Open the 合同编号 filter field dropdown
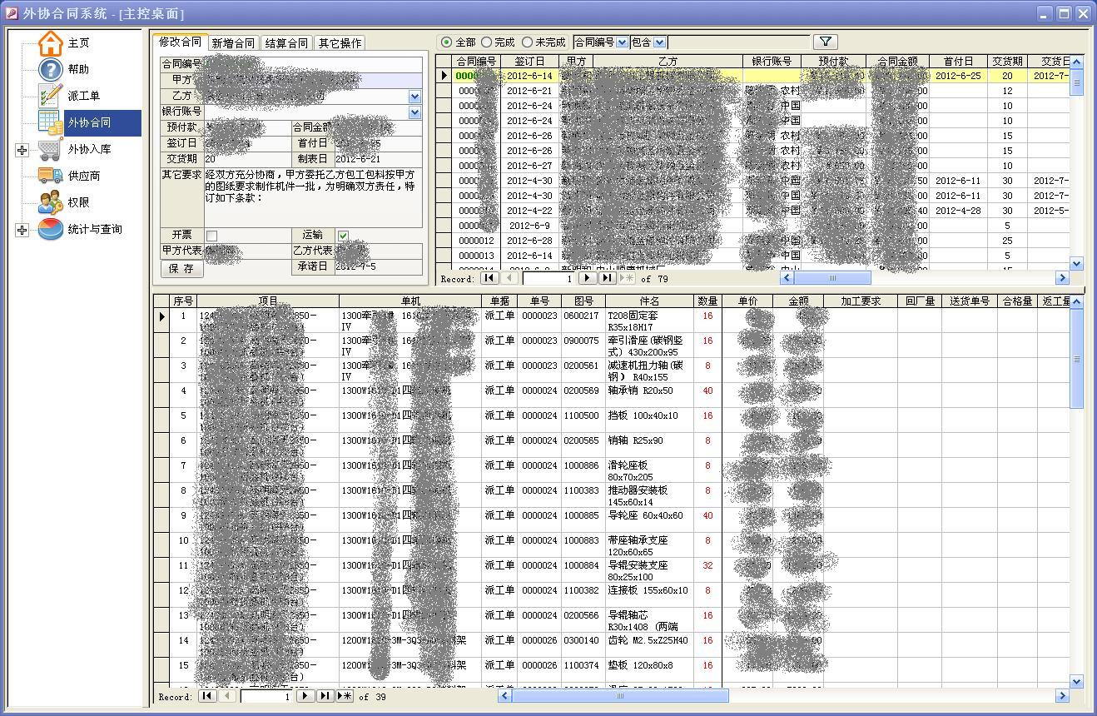The width and height of the screenshot is (1097, 716). click(x=622, y=42)
